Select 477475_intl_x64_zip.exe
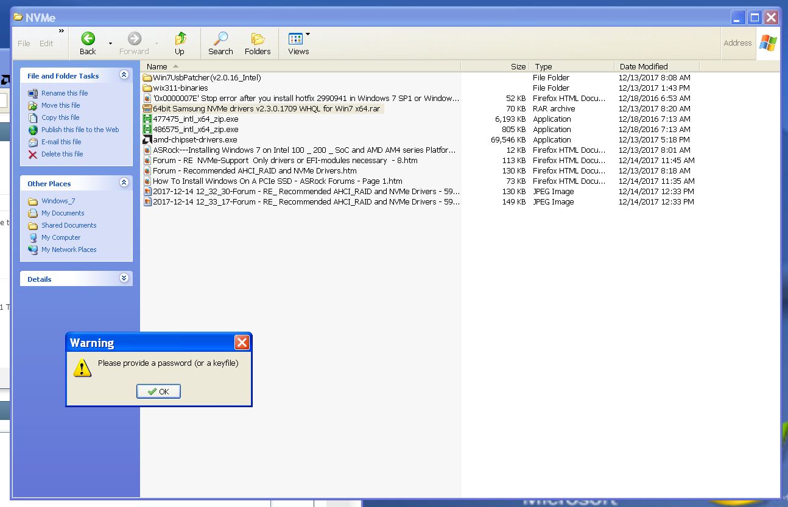788x507 pixels. [x=195, y=119]
